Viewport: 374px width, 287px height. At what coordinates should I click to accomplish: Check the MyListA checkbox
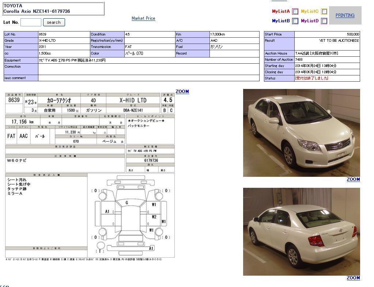coord(295,11)
